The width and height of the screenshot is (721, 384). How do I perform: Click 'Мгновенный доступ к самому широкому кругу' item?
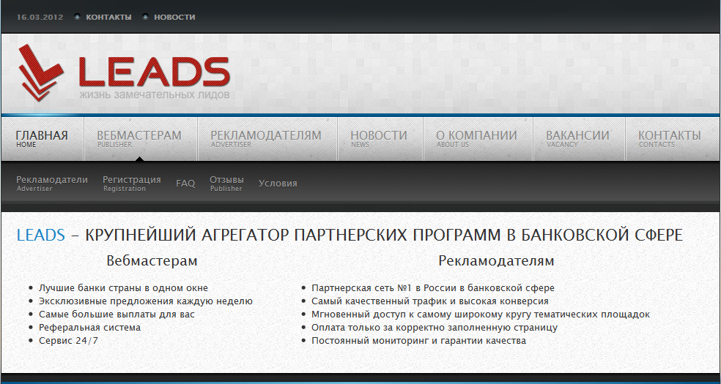click(x=481, y=315)
